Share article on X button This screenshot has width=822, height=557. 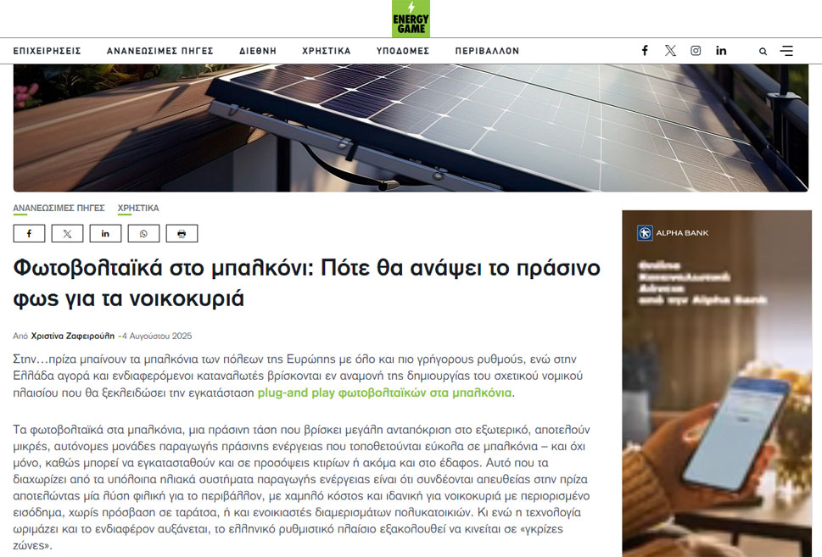(x=67, y=234)
